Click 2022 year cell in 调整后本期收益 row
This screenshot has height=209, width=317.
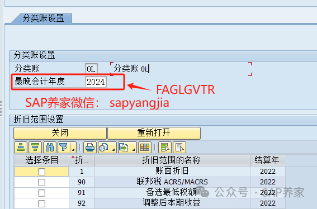[268, 203]
